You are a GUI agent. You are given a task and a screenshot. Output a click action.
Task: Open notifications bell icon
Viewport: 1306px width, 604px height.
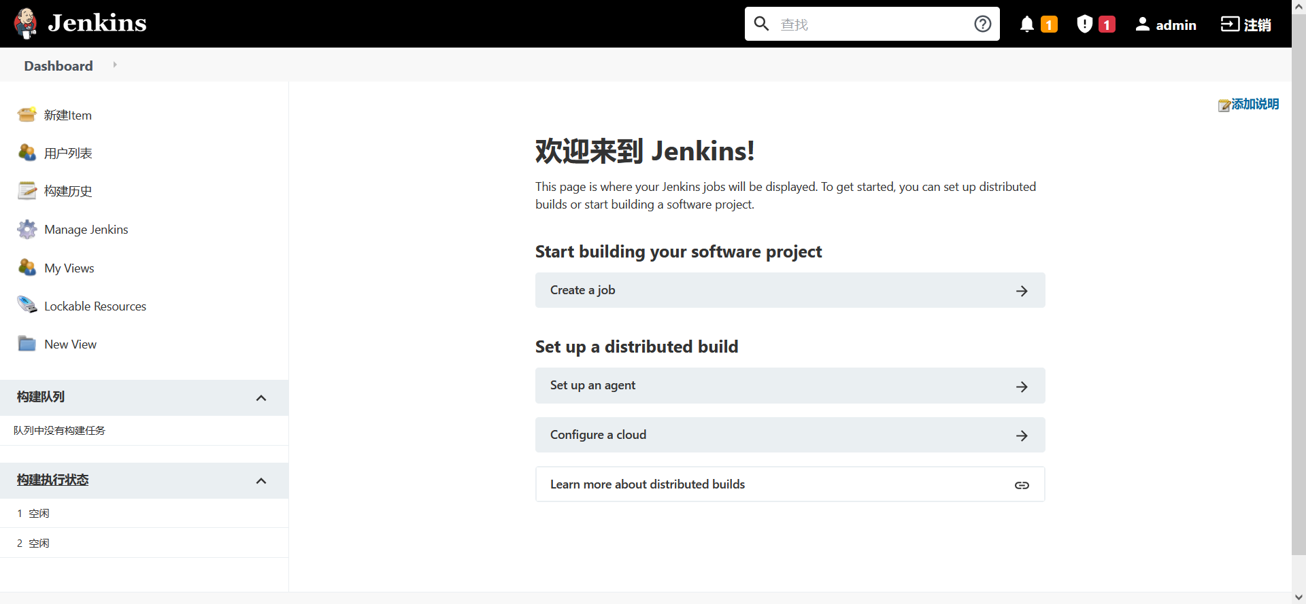point(1027,24)
